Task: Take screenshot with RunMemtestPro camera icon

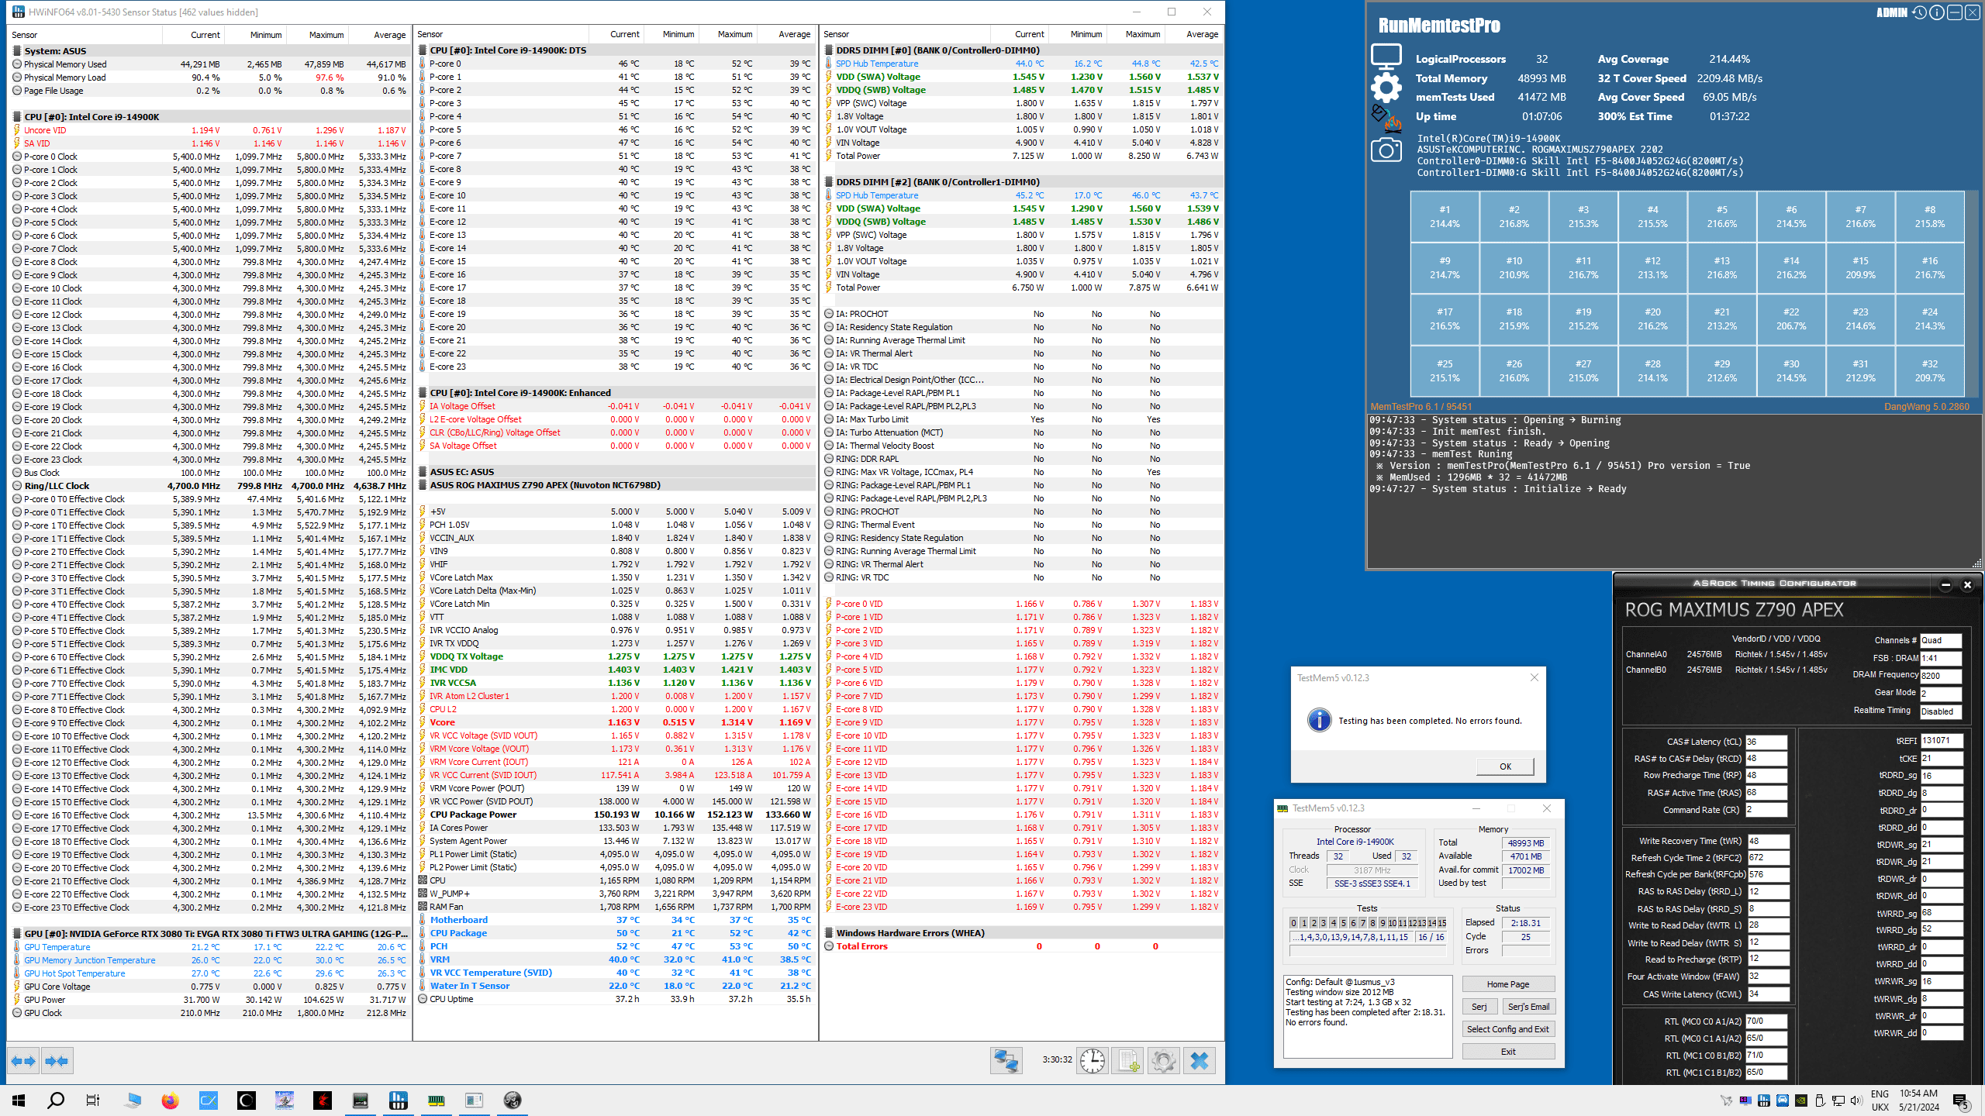Action: click(x=1386, y=150)
